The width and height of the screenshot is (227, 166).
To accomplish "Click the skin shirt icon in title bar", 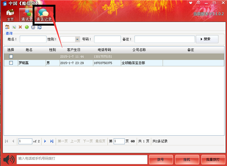I will tap(191, 3).
